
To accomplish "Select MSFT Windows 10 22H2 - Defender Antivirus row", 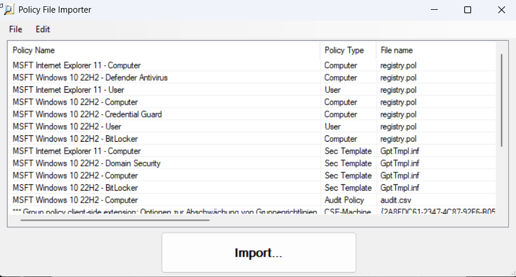I will point(252,77).
